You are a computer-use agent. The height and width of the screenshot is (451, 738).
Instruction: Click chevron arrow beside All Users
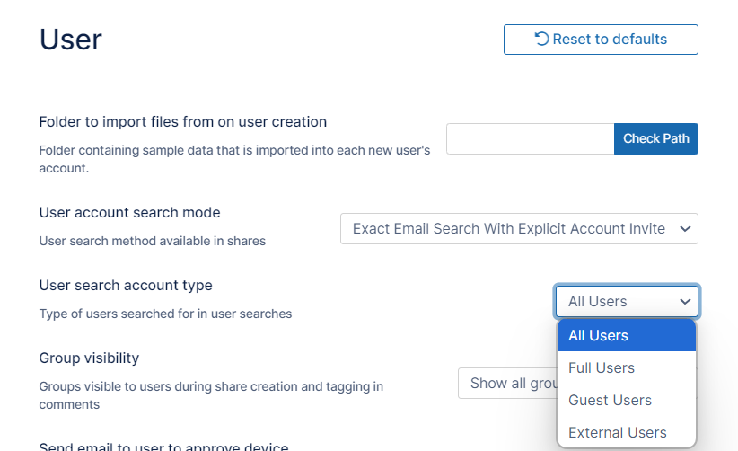click(685, 301)
